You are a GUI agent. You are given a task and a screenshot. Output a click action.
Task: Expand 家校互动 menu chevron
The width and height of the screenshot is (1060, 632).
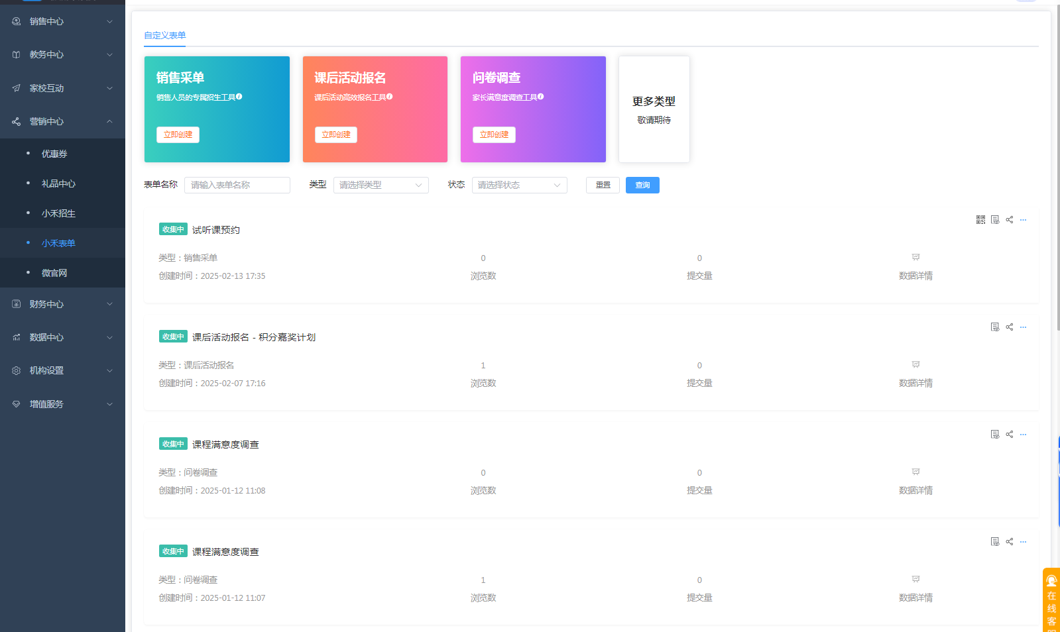110,88
